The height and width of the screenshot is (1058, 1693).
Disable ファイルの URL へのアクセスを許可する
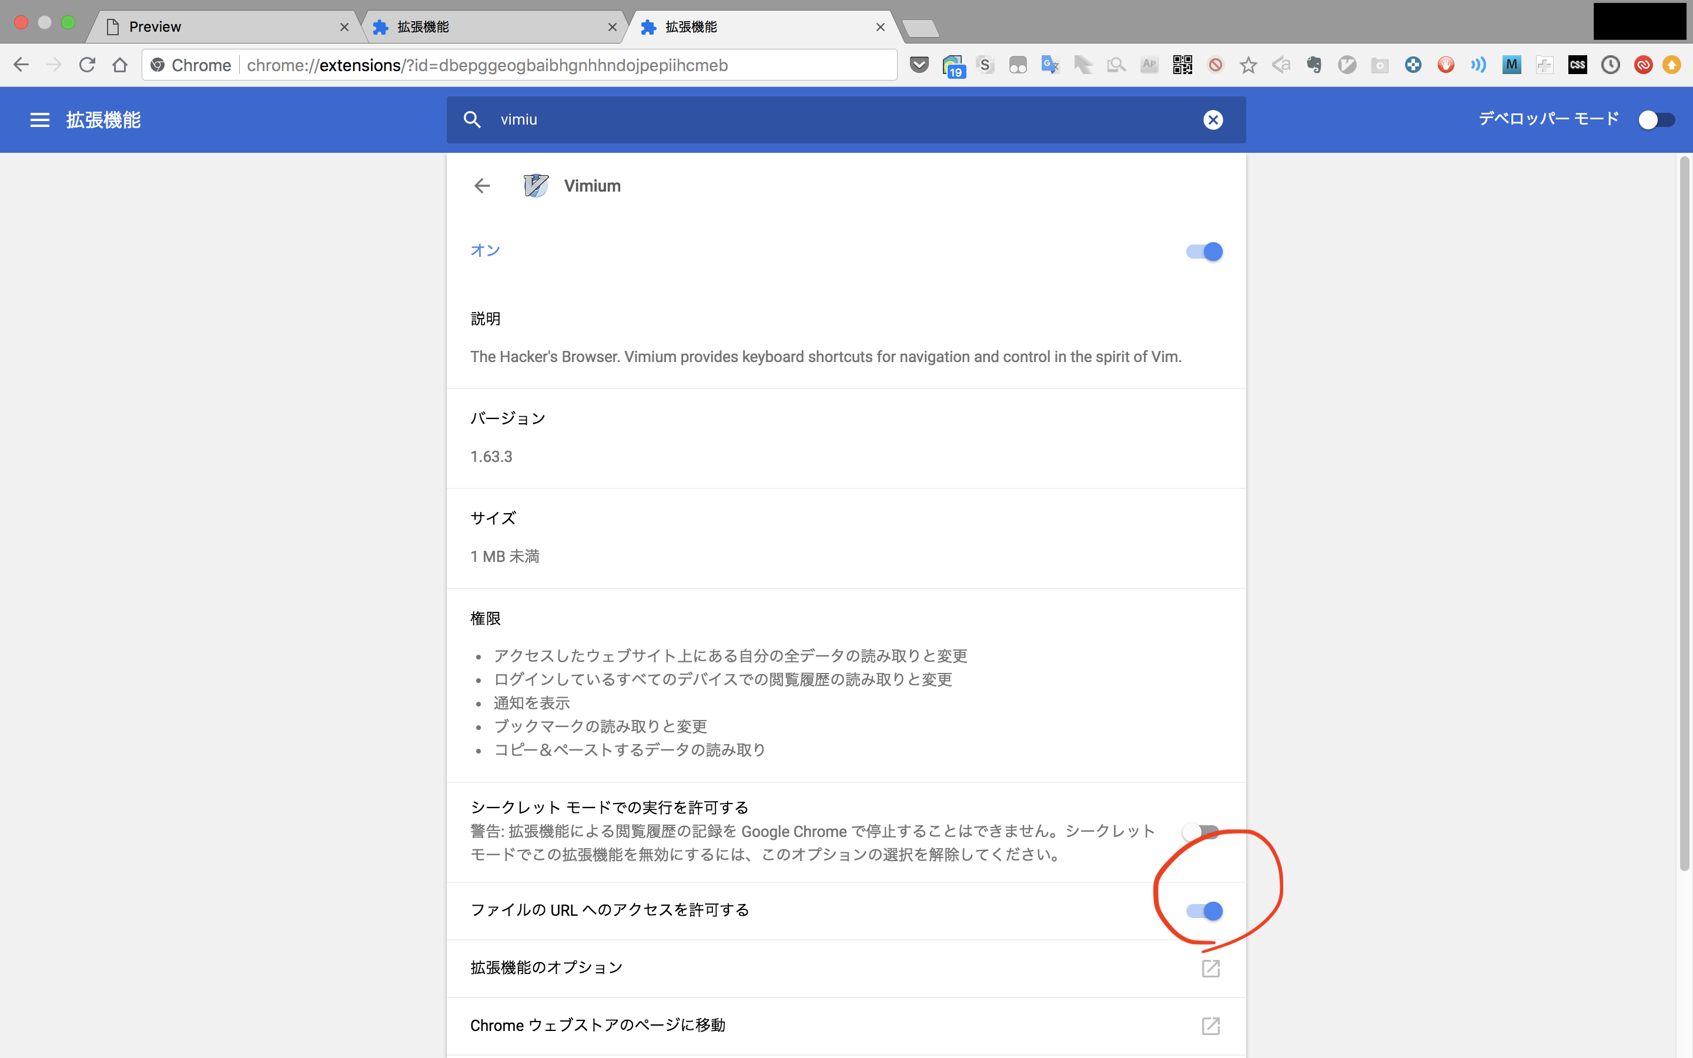tap(1204, 910)
